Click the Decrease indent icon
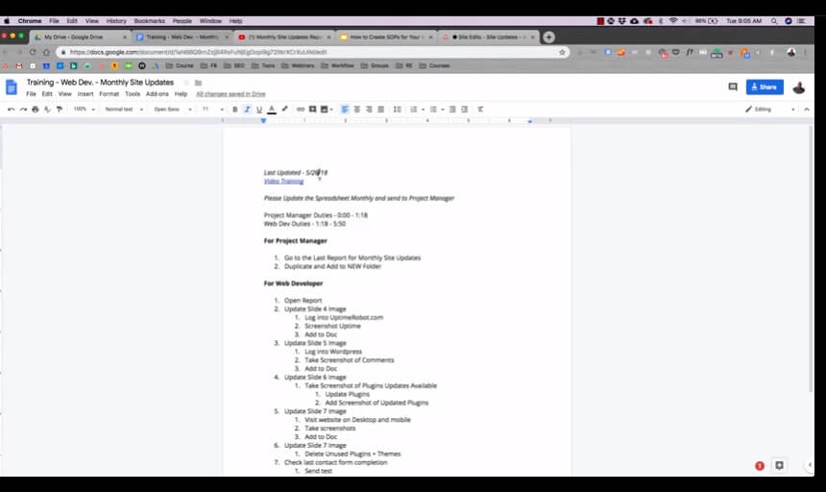826x492 pixels. 452,109
